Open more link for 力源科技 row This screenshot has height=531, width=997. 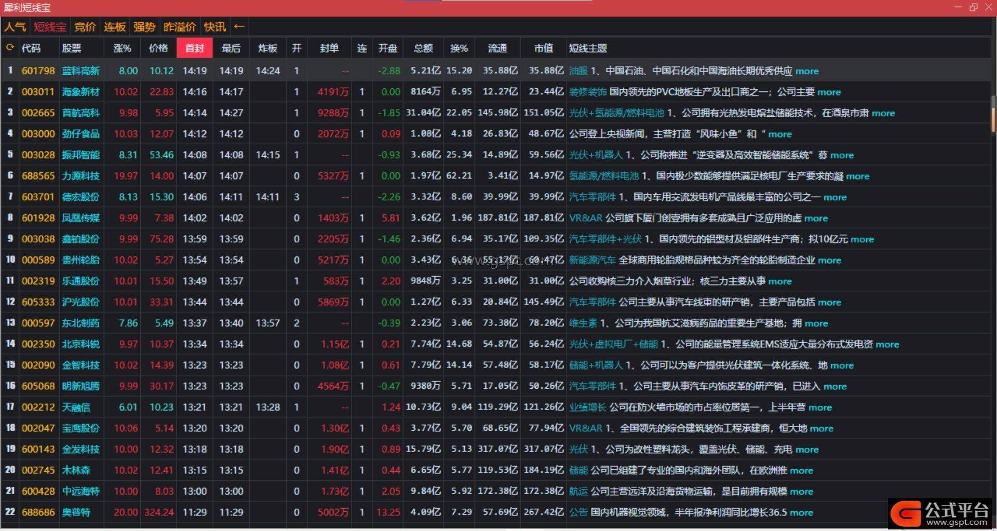(858, 176)
